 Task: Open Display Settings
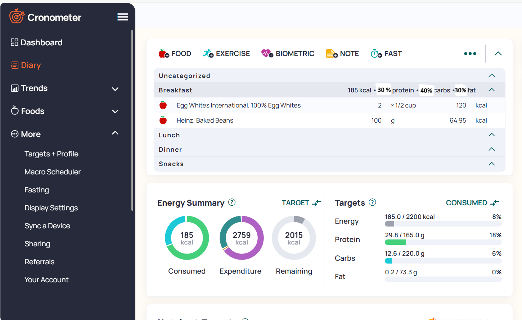pyautogui.click(x=51, y=208)
